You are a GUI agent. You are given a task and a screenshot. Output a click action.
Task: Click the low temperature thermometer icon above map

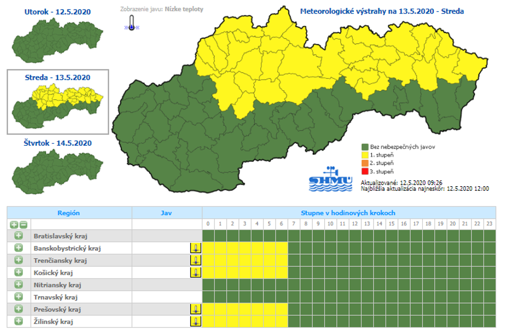tap(131, 23)
